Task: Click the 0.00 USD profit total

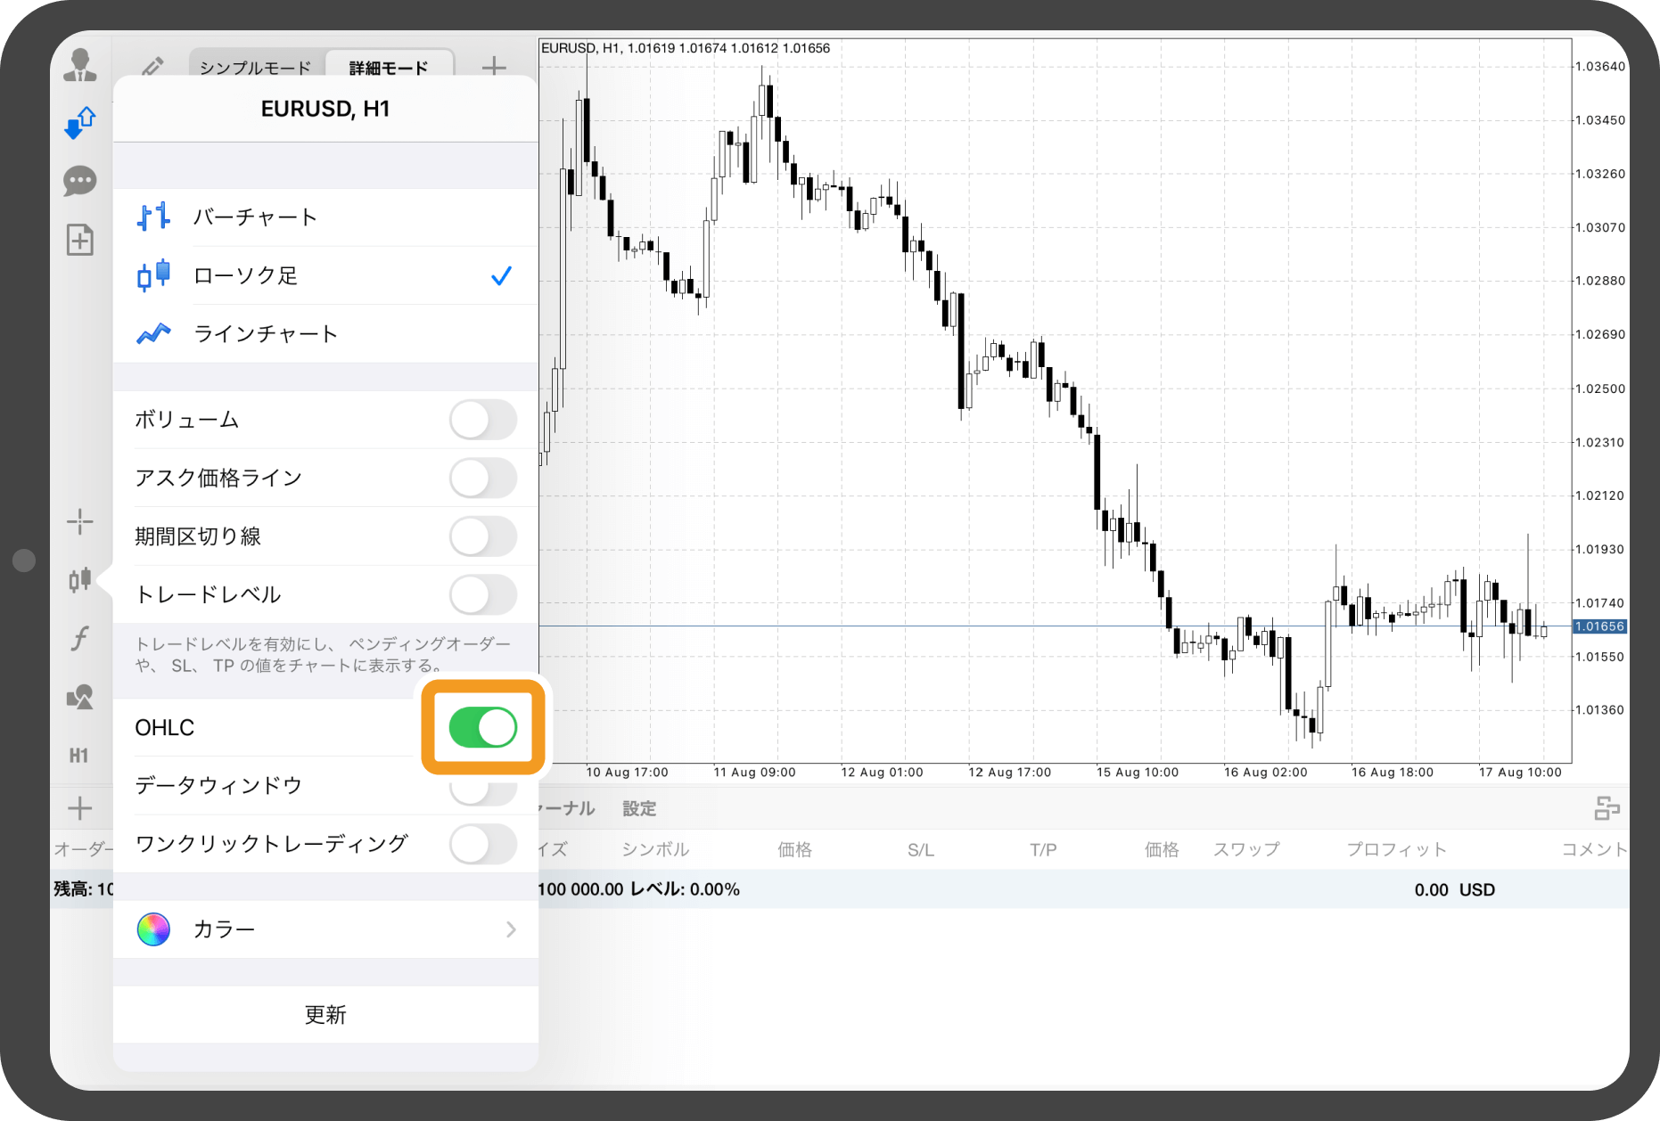Action: 1454,889
